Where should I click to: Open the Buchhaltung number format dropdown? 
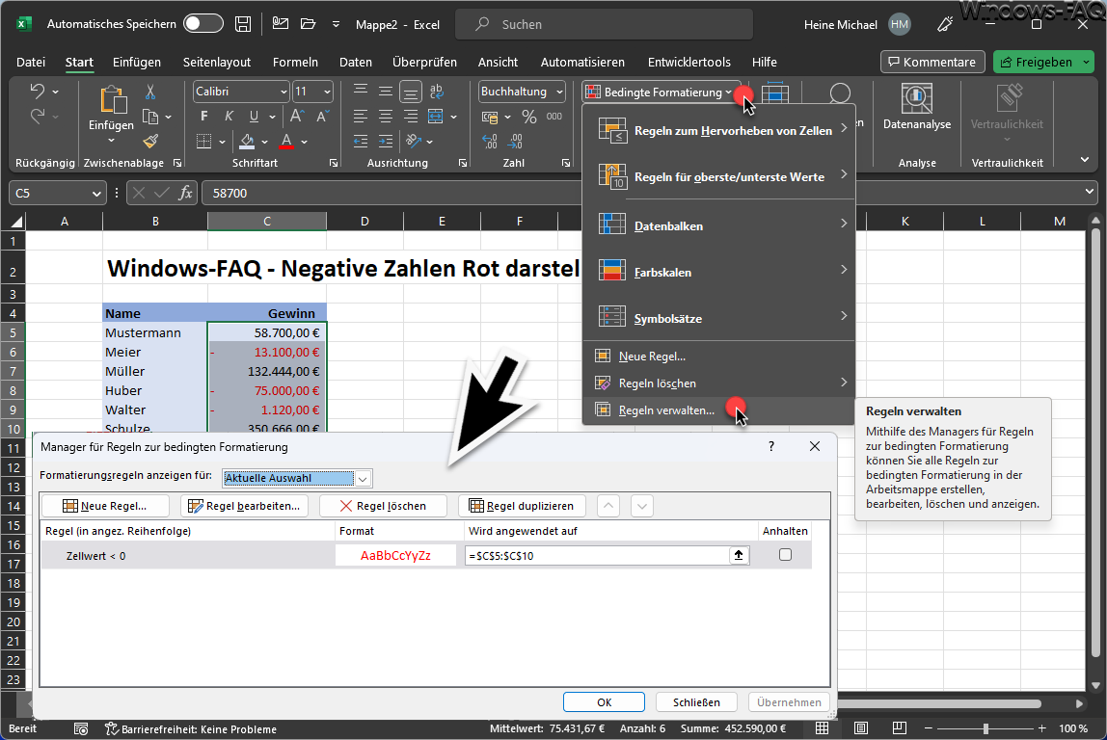(559, 92)
